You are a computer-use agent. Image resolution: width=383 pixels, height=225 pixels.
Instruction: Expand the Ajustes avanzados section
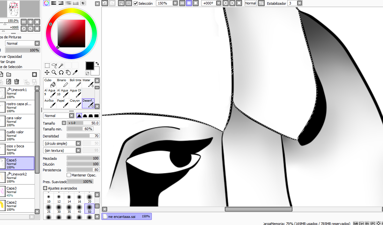point(45,188)
